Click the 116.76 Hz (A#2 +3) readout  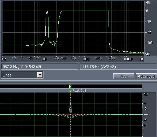tap(118, 67)
